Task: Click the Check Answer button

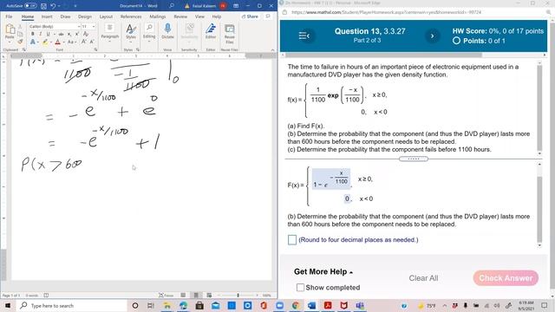Action: click(506, 278)
